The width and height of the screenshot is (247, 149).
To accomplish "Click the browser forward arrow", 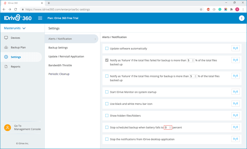I will pos(10,10).
